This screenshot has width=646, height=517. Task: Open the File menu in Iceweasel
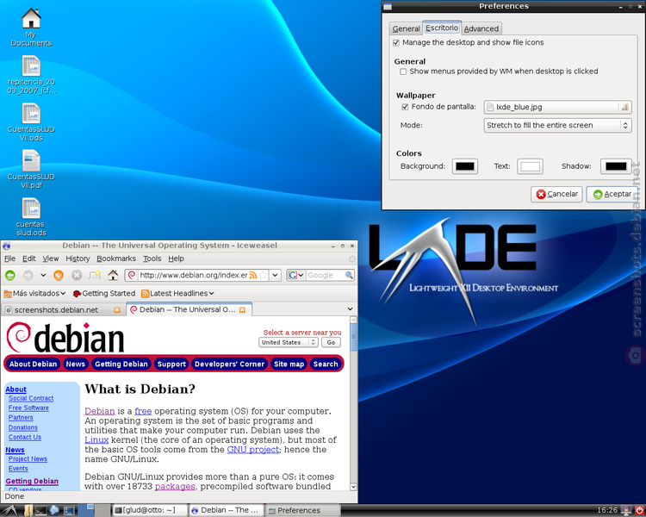tap(9, 258)
